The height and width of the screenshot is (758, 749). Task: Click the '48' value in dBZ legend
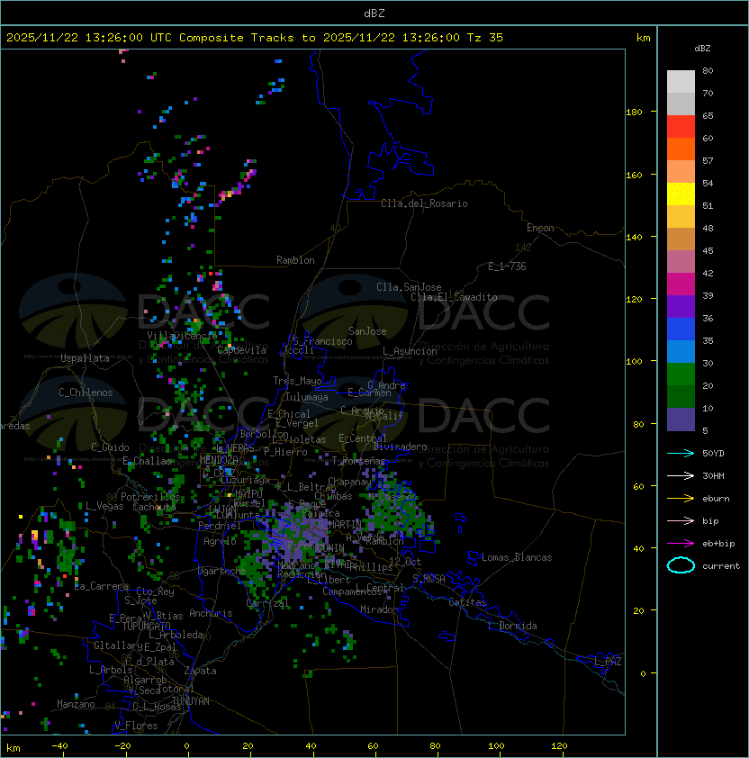[x=708, y=228]
